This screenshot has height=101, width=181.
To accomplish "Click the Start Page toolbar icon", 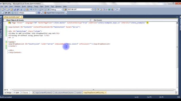I will pos(107,10).
